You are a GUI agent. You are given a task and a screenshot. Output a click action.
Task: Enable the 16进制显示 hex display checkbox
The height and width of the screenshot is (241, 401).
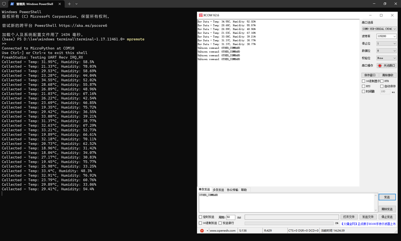pyautogui.click(x=363, y=81)
